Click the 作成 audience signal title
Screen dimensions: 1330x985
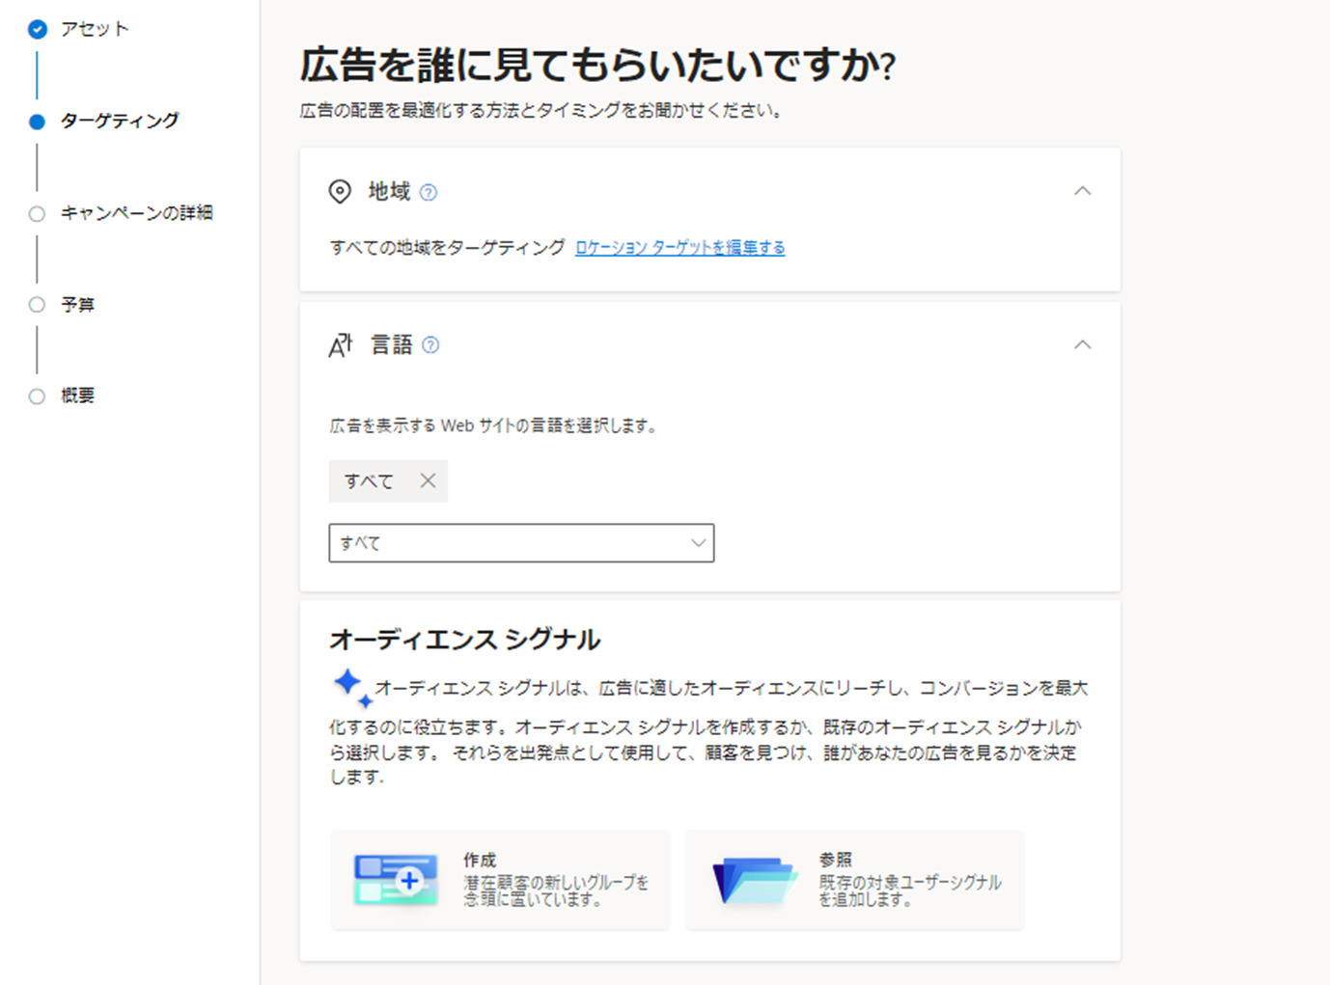480,860
